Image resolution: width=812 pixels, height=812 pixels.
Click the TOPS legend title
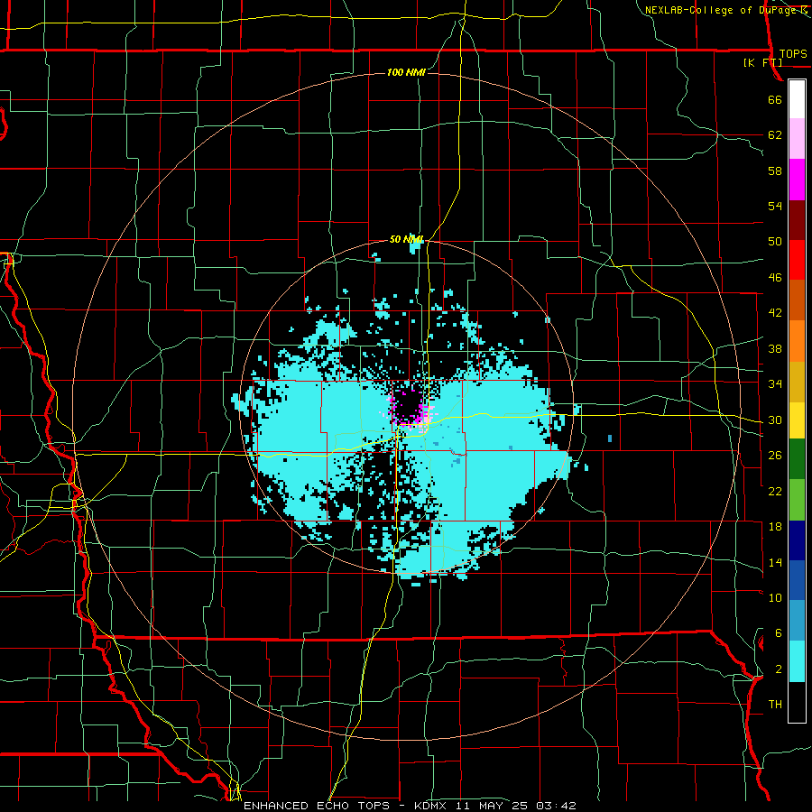(793, 54)
